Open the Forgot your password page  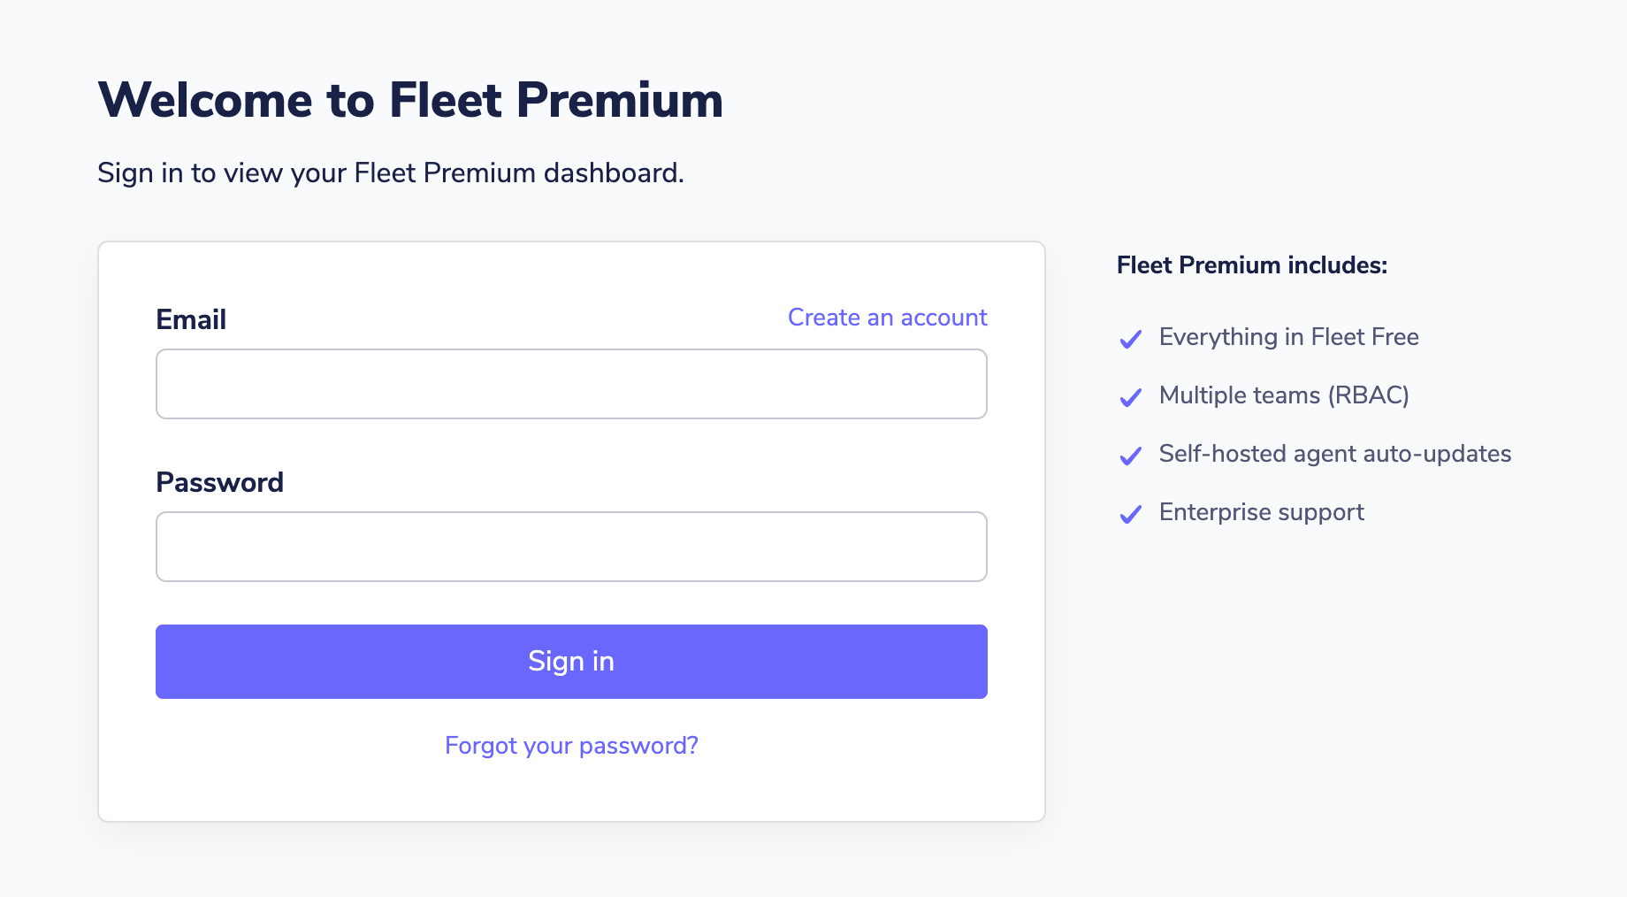click(x=570, y=745)
